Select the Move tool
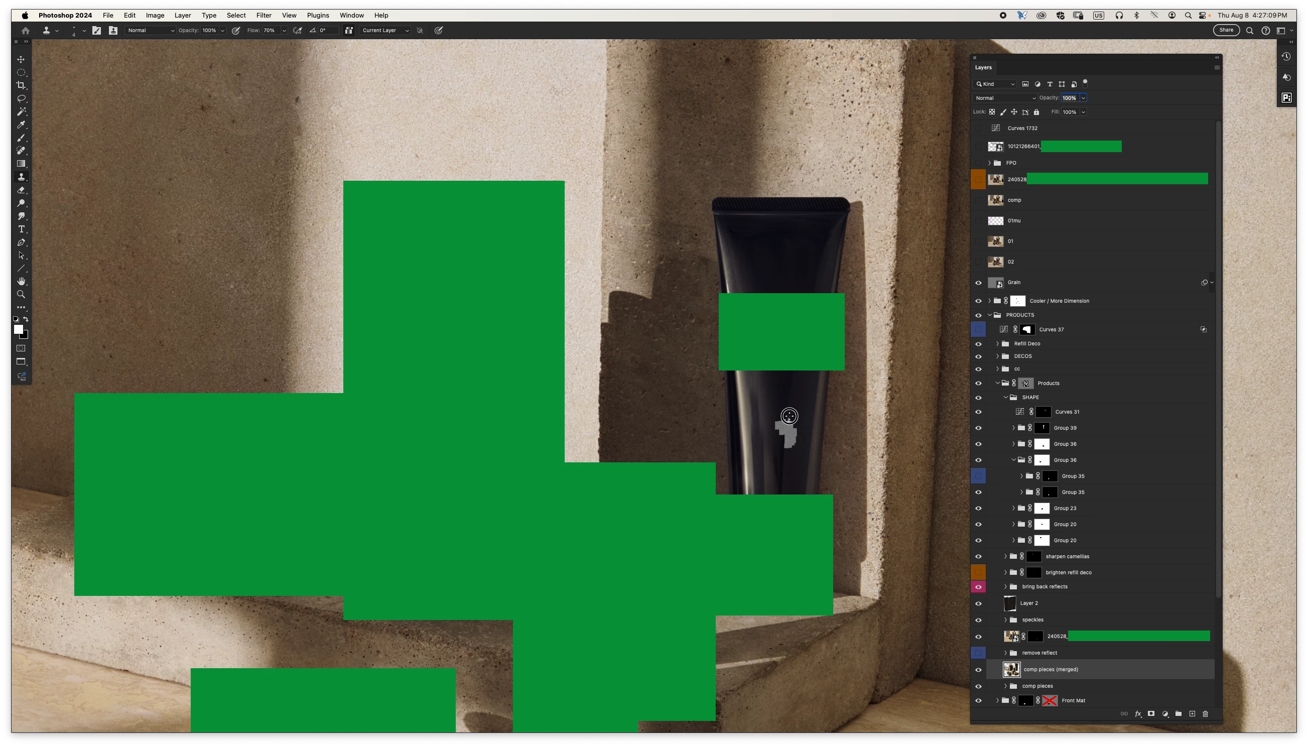 coord(21,59)
